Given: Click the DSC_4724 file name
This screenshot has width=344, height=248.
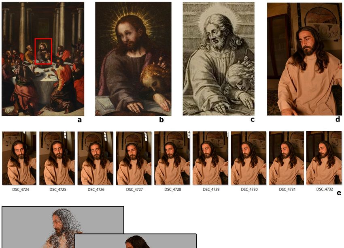Looking at the screenshot, I should click(x=21, y=189).
